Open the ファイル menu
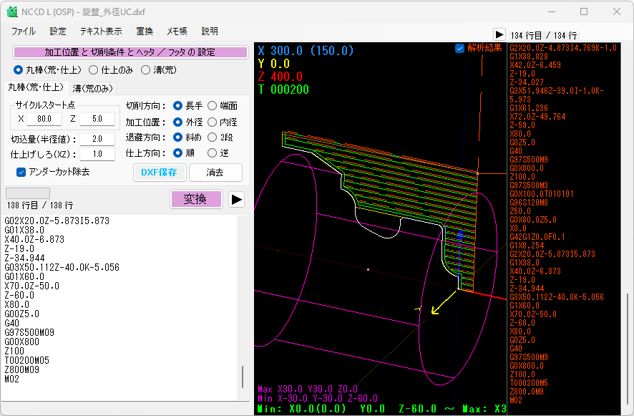 click(23, 32)
